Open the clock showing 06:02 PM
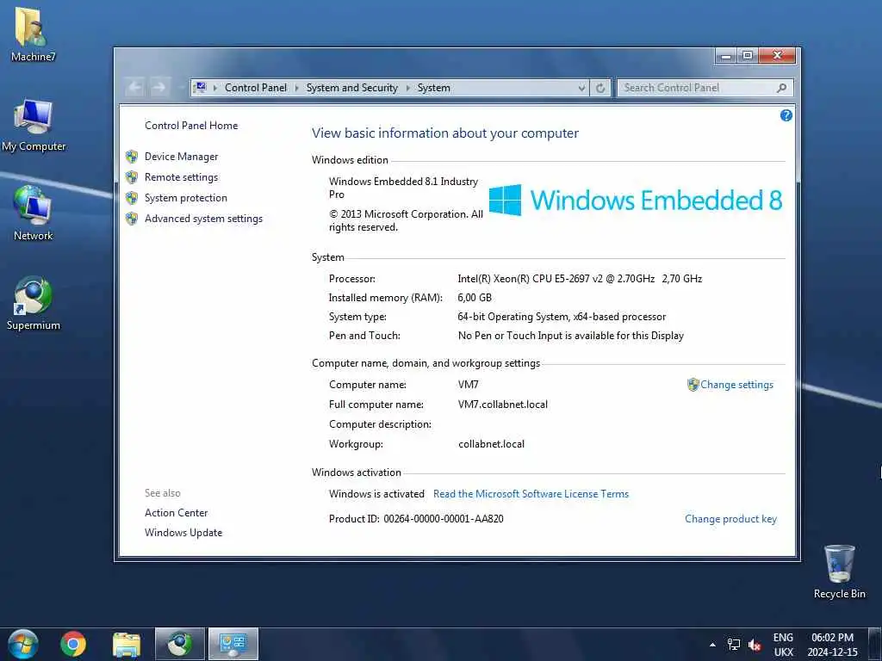 click(833, 645)
